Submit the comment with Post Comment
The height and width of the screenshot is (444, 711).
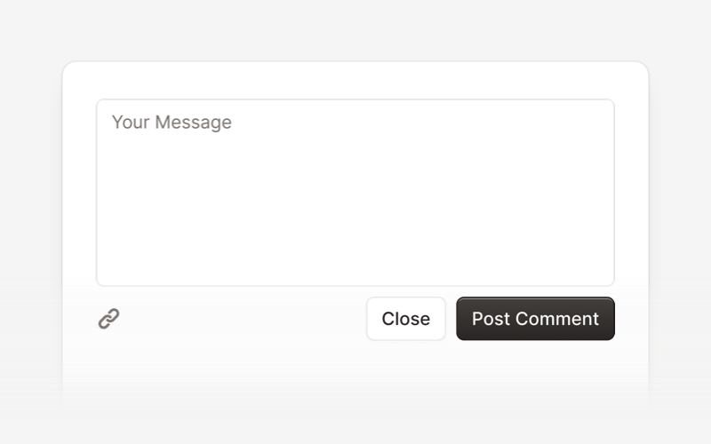536,319
